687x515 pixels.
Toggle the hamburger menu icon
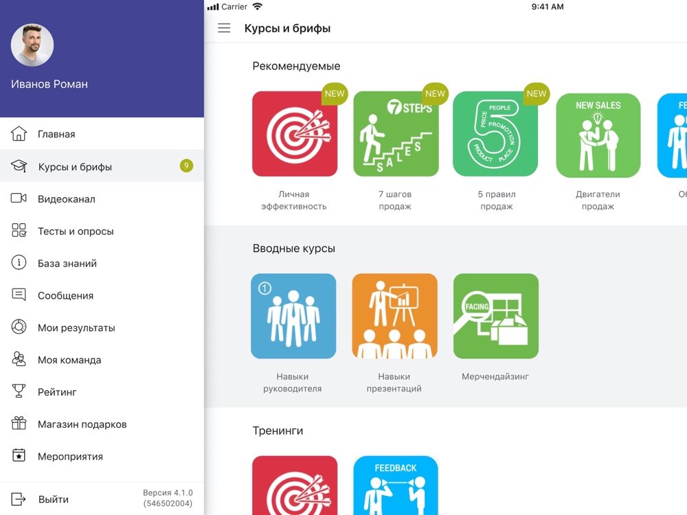pyautogui.click(x=224, y=28)
